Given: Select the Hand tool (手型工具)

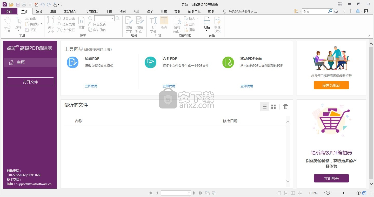Looking at the screenshot, I should tap(8, 25).
